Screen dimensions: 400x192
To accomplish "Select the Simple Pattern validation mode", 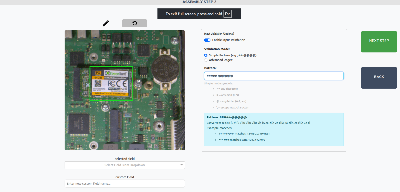I will pos(205,55).
